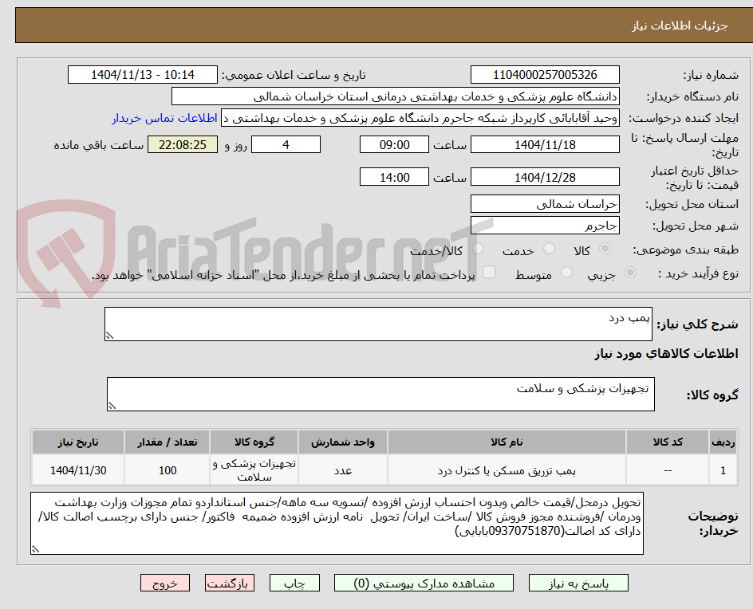Click the اطلاعات کالاهای مورد نیاز heading

point(667,354)
